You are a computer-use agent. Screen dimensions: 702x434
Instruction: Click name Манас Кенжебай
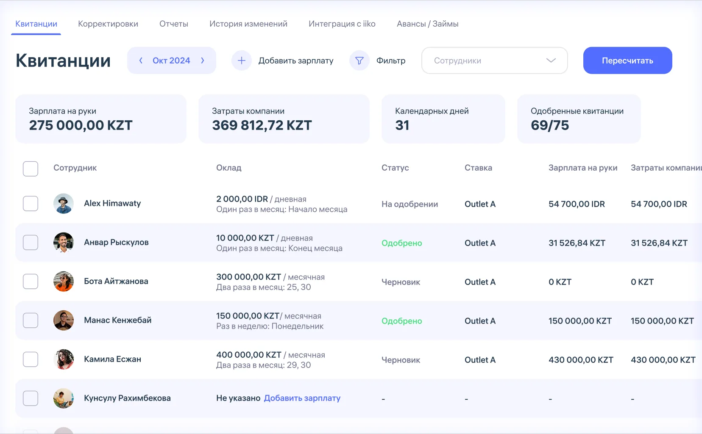click(x=118, y=320)
